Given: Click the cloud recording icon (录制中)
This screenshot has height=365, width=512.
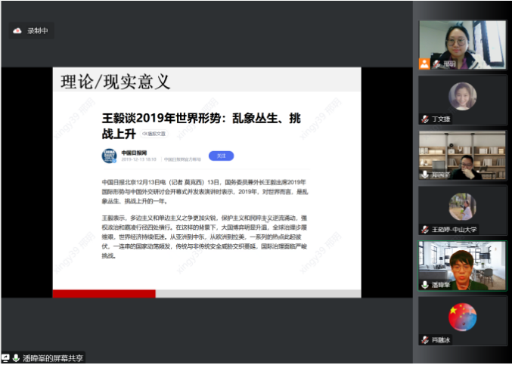Looking at the screenshot, I should click(x=18, y=31).
